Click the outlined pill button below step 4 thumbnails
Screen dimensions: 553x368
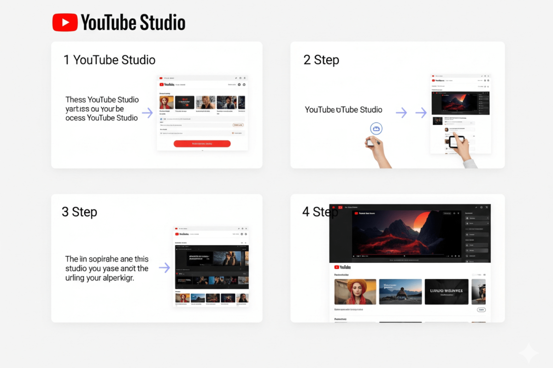(x=481, y=310)
